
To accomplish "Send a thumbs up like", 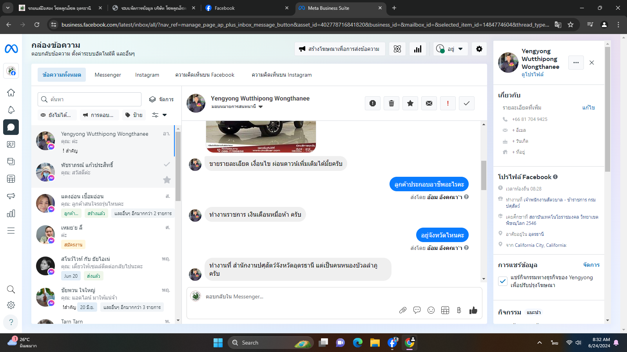I will (x=473, y=310).
